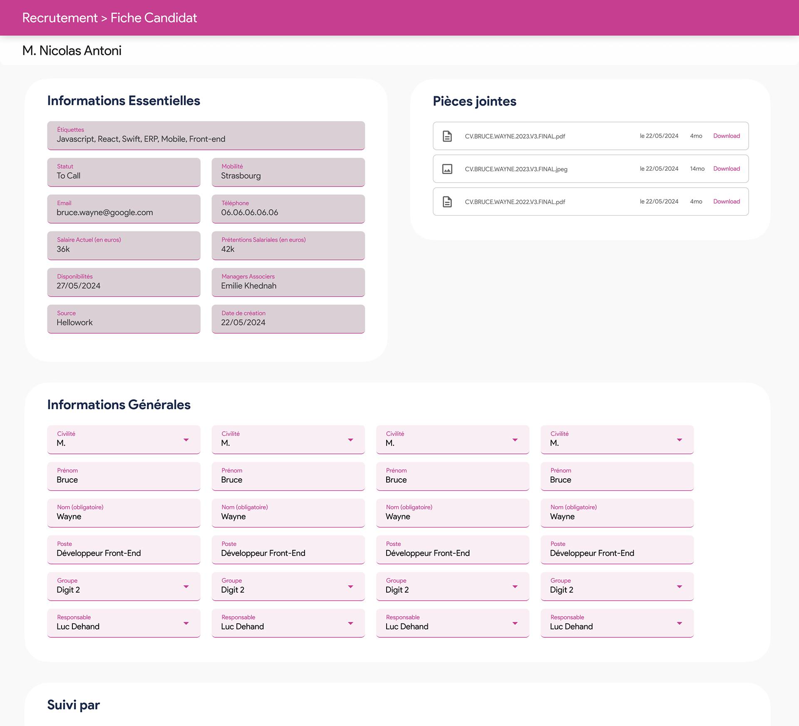The image size is (799, 726).
Task: Click the image icon for the jpeg attachment
Action: point(447,169)
